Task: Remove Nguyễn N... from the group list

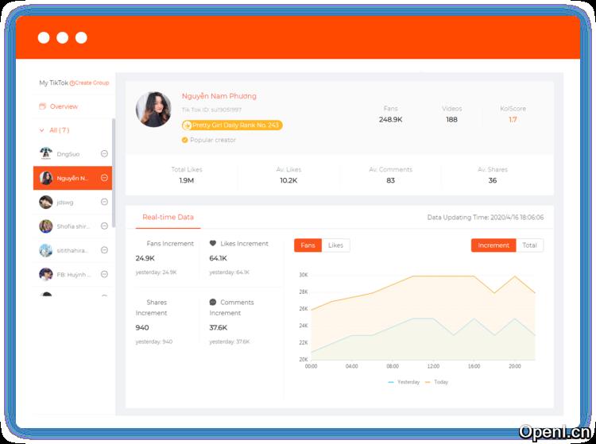Action: coord(104,178)
